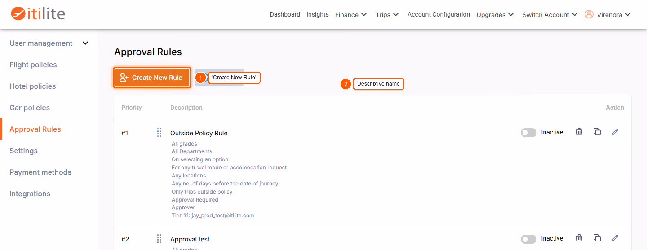647x250 pixels.
Task: Click the Virendra user avatar icon
Action: pos(589,14)
